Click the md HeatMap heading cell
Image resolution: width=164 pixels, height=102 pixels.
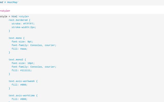coord(9,2)
